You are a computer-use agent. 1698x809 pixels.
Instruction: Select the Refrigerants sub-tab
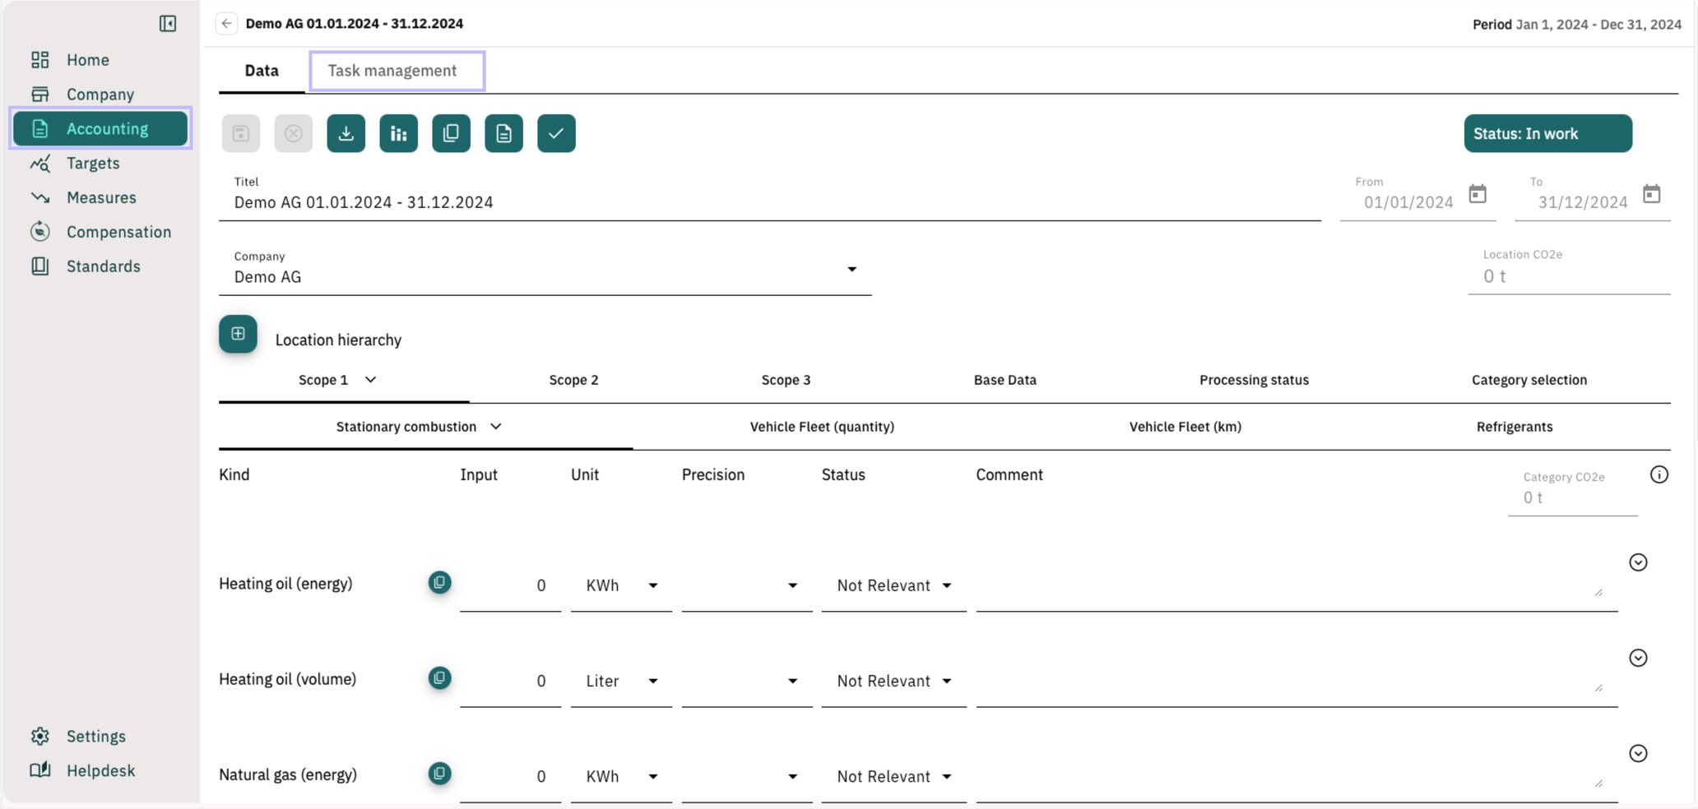pyautogui.click(x=1515, y=427)
